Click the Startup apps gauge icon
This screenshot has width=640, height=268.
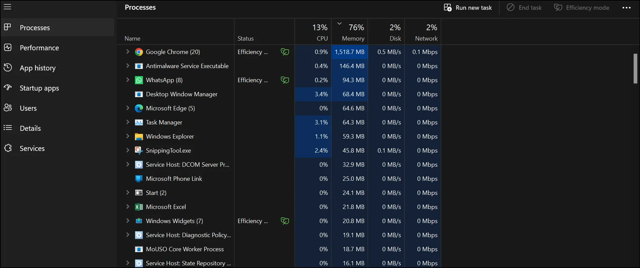pyautogui.click(x=8, y=88)
